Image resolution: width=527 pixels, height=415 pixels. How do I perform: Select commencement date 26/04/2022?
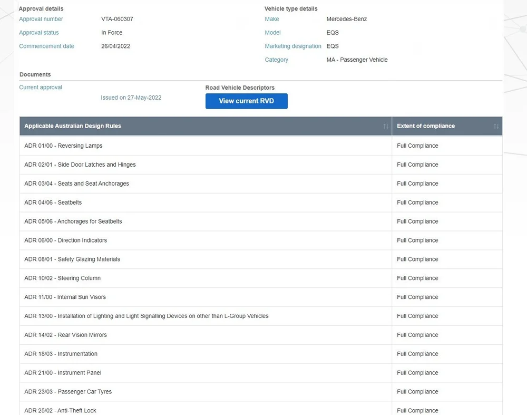[x=115, y=46]
